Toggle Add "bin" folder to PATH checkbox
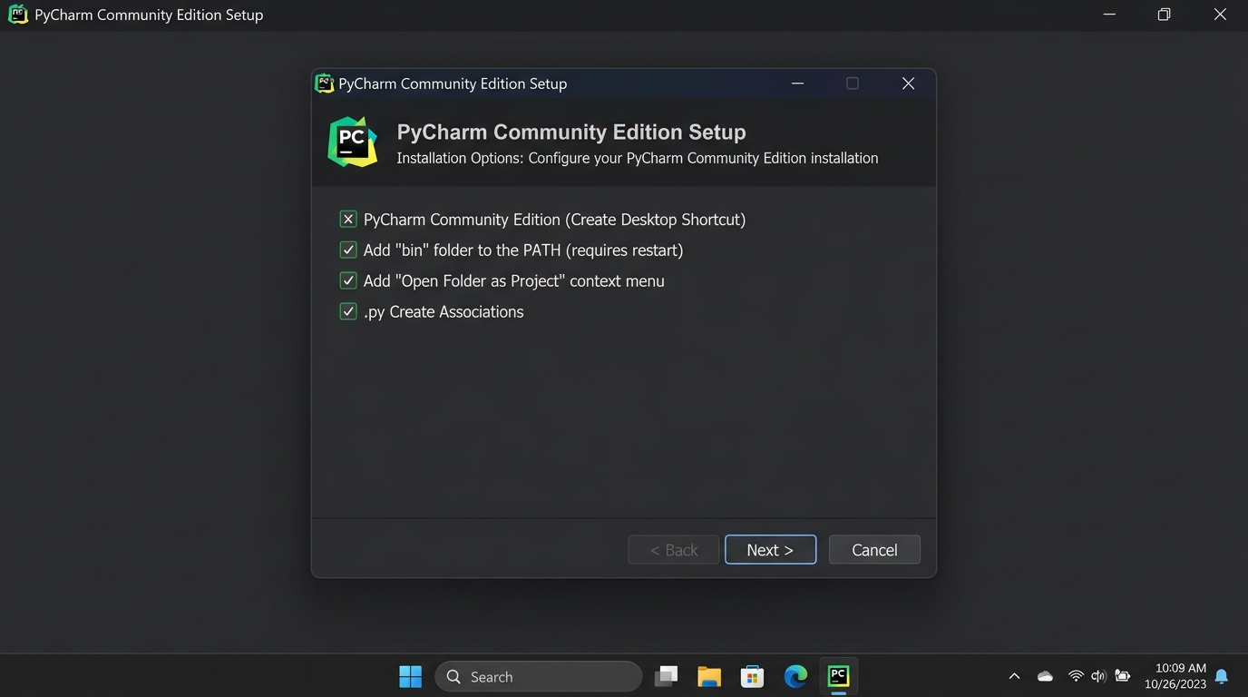The image size is (1248, 697). pyautogui.click(x=348, y=250)
